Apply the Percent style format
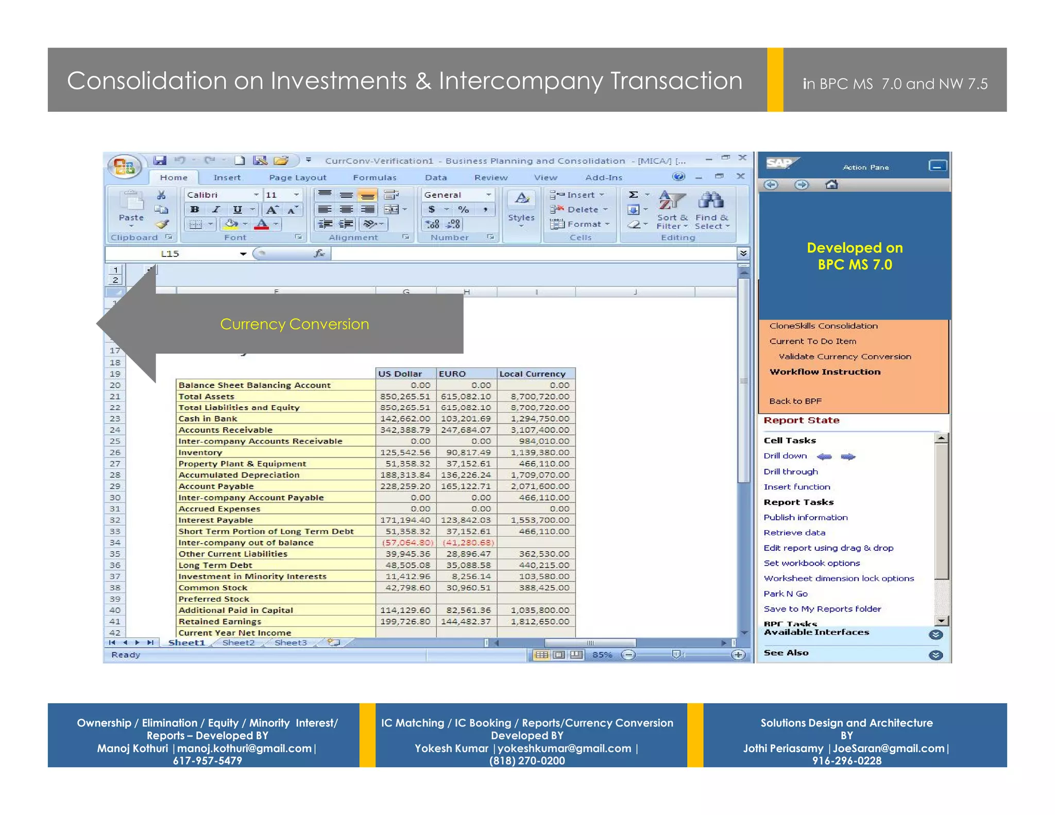This screenshot has height=815, width=1055. tap(464, 209)
